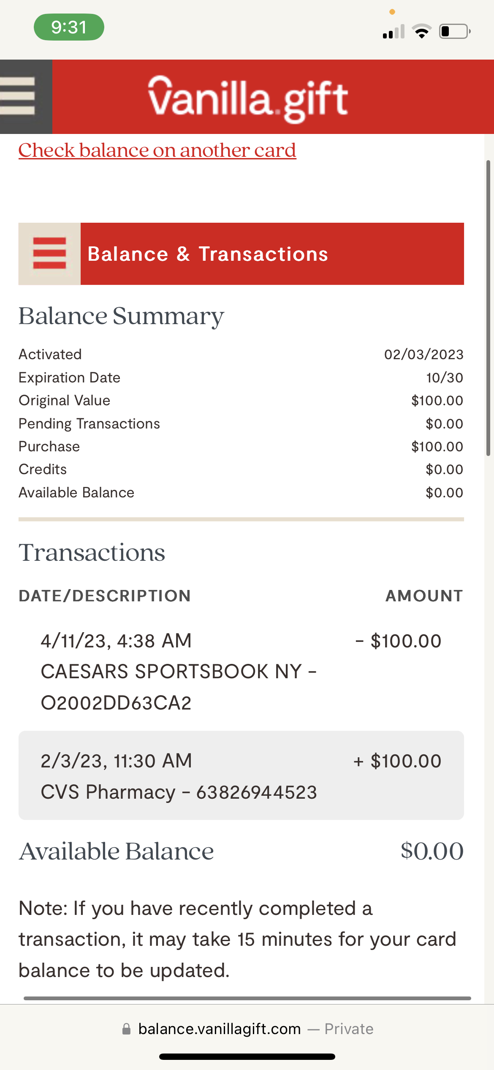
Task: Click the DATE/DESCRIPTION column header
Action: [105, 596]
